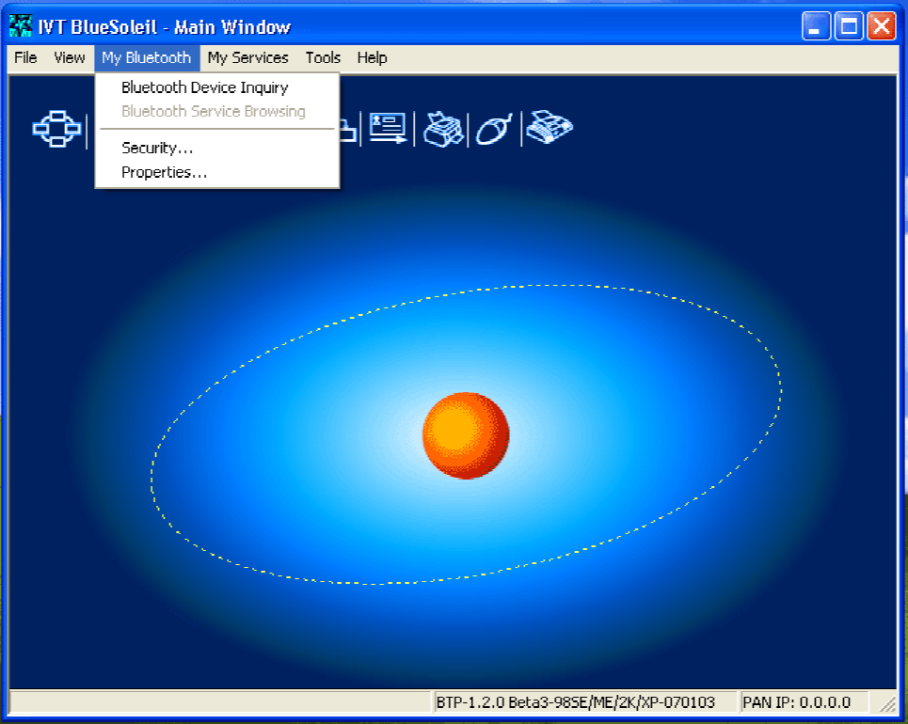Select Properties... from My Bluetooth menu
This screenshot has height=724, width=908.
pos(217,172)
